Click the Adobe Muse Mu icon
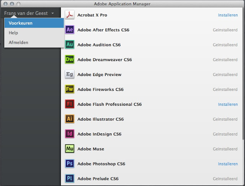Screen dimensions: 245x186 pos(70,149)
